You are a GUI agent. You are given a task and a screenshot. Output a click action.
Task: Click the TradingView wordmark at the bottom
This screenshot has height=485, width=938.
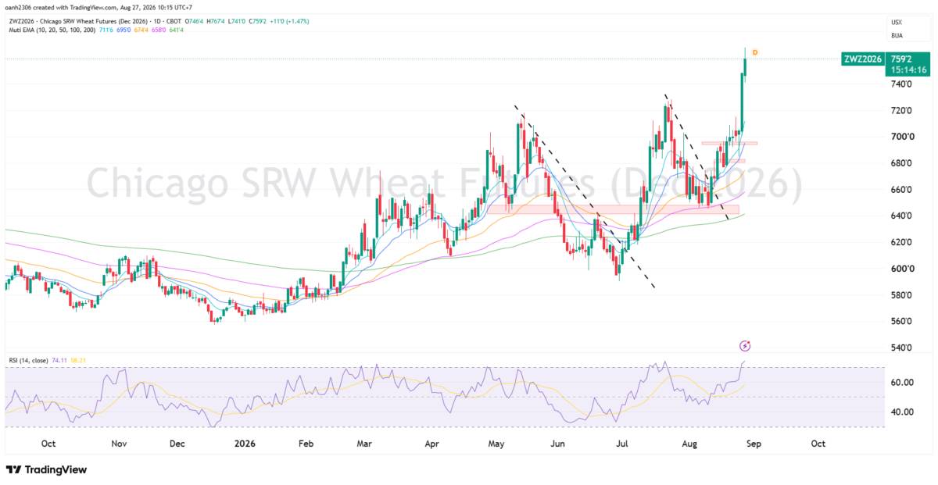point(56,469)
